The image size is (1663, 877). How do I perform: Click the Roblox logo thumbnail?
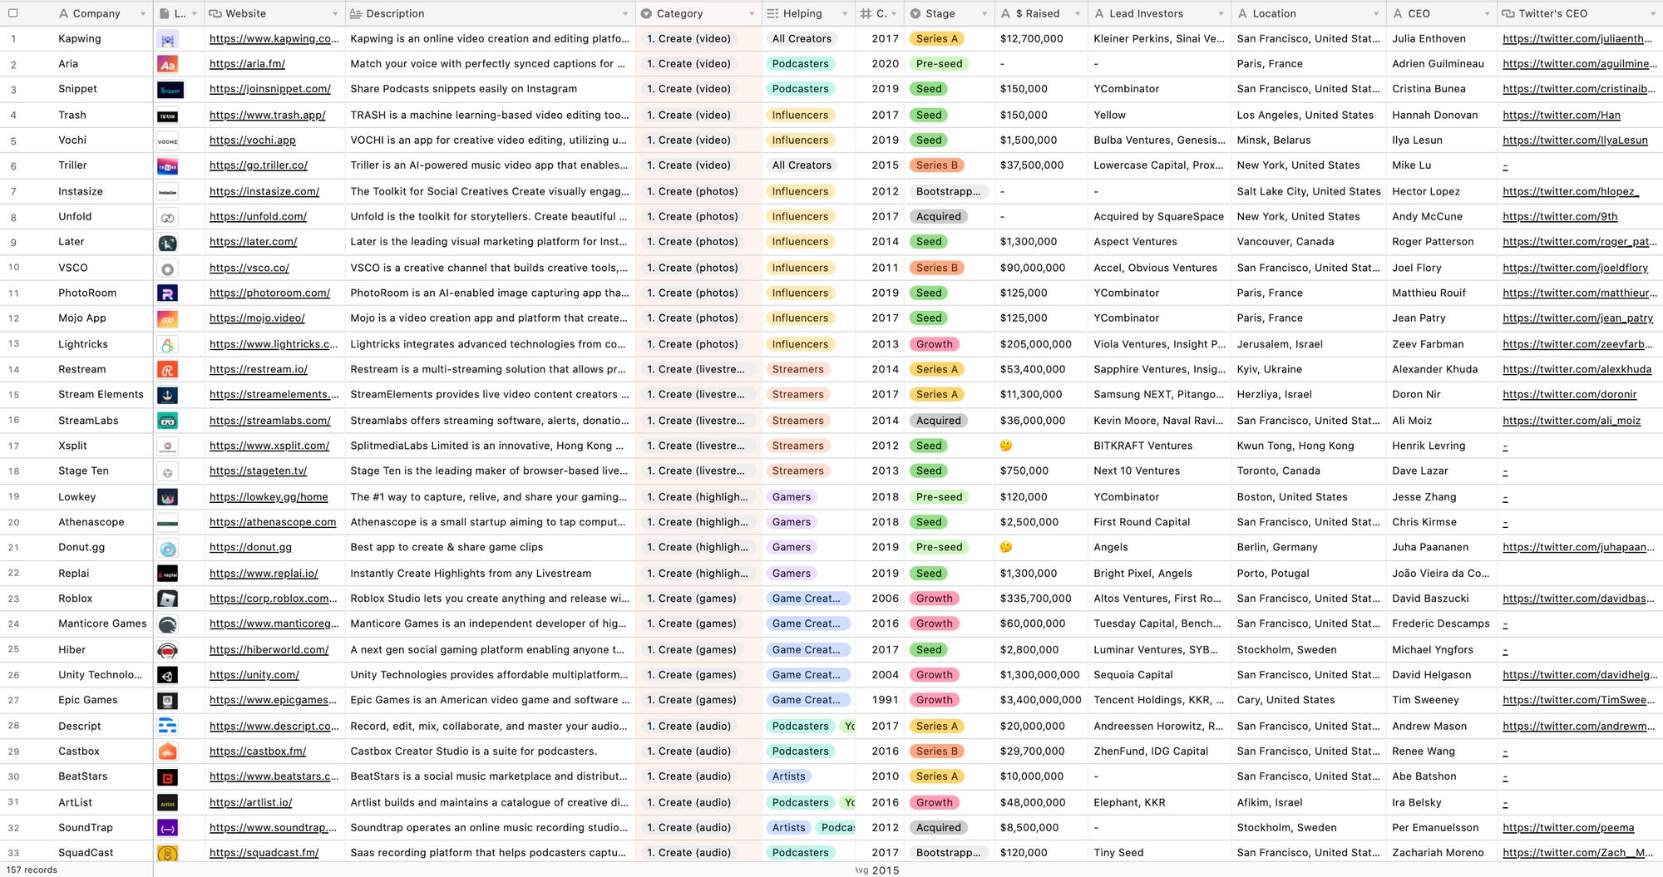click(168, 599)
